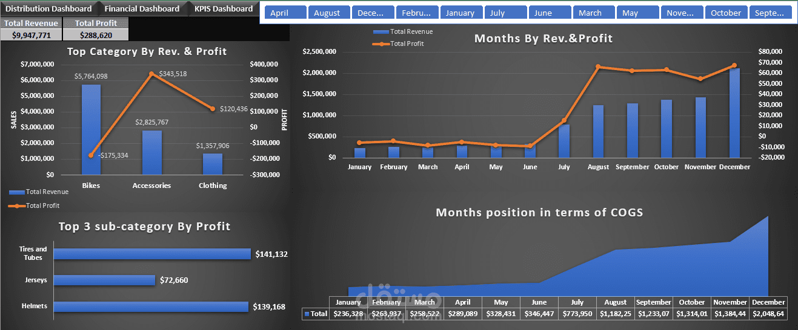Select the Tires and Tubes profit bar
The image size is (798, 330).
click(x=153, y=254)
